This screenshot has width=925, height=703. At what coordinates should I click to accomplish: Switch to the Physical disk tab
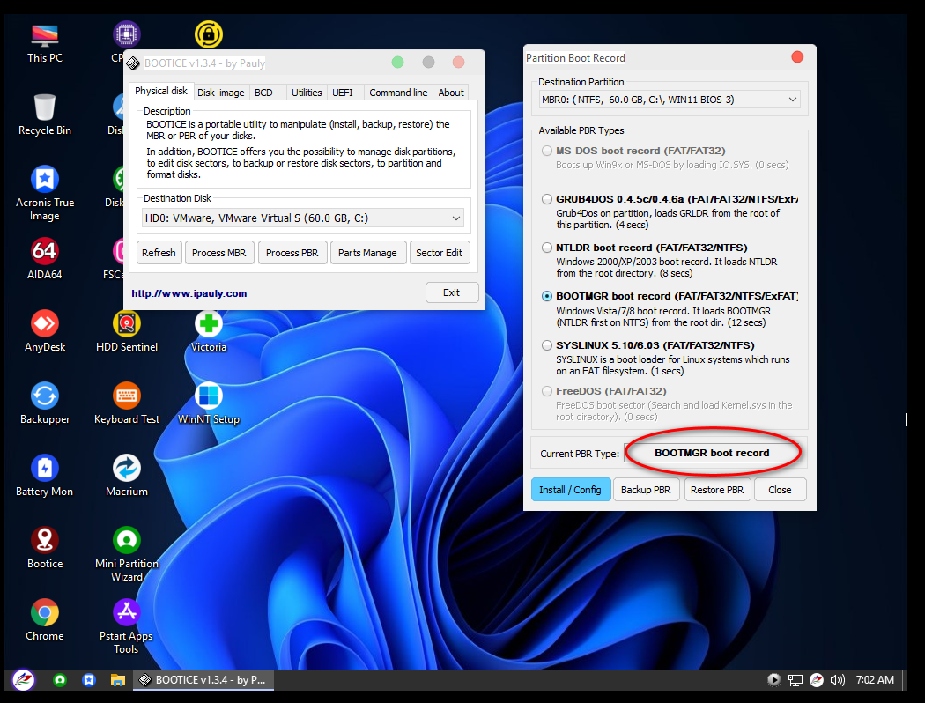coord(160,91)
